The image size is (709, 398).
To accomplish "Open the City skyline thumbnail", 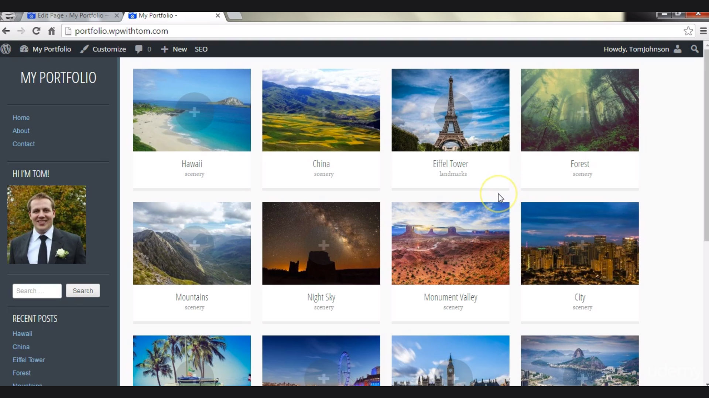I will pyautogui.click(x=579, y=243).
